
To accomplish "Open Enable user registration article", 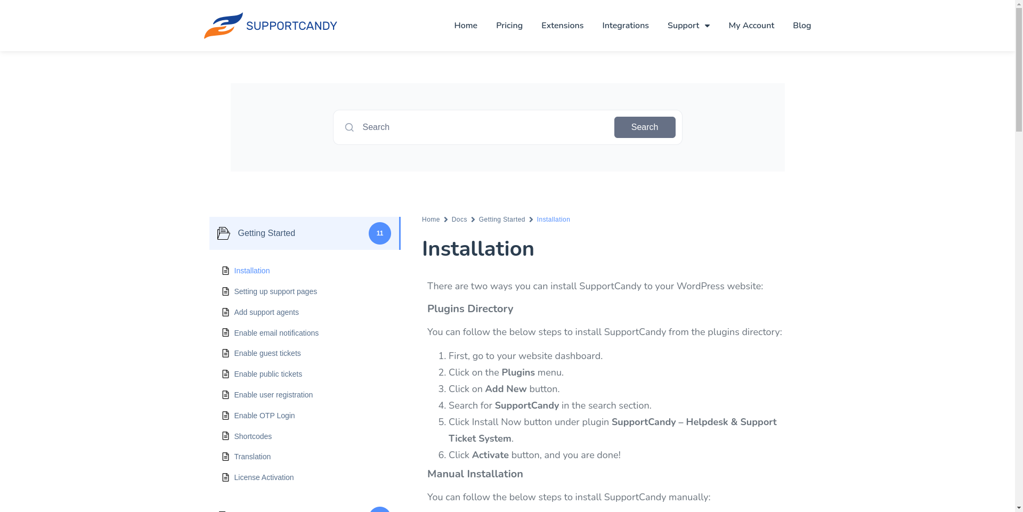I will [273, 395].
